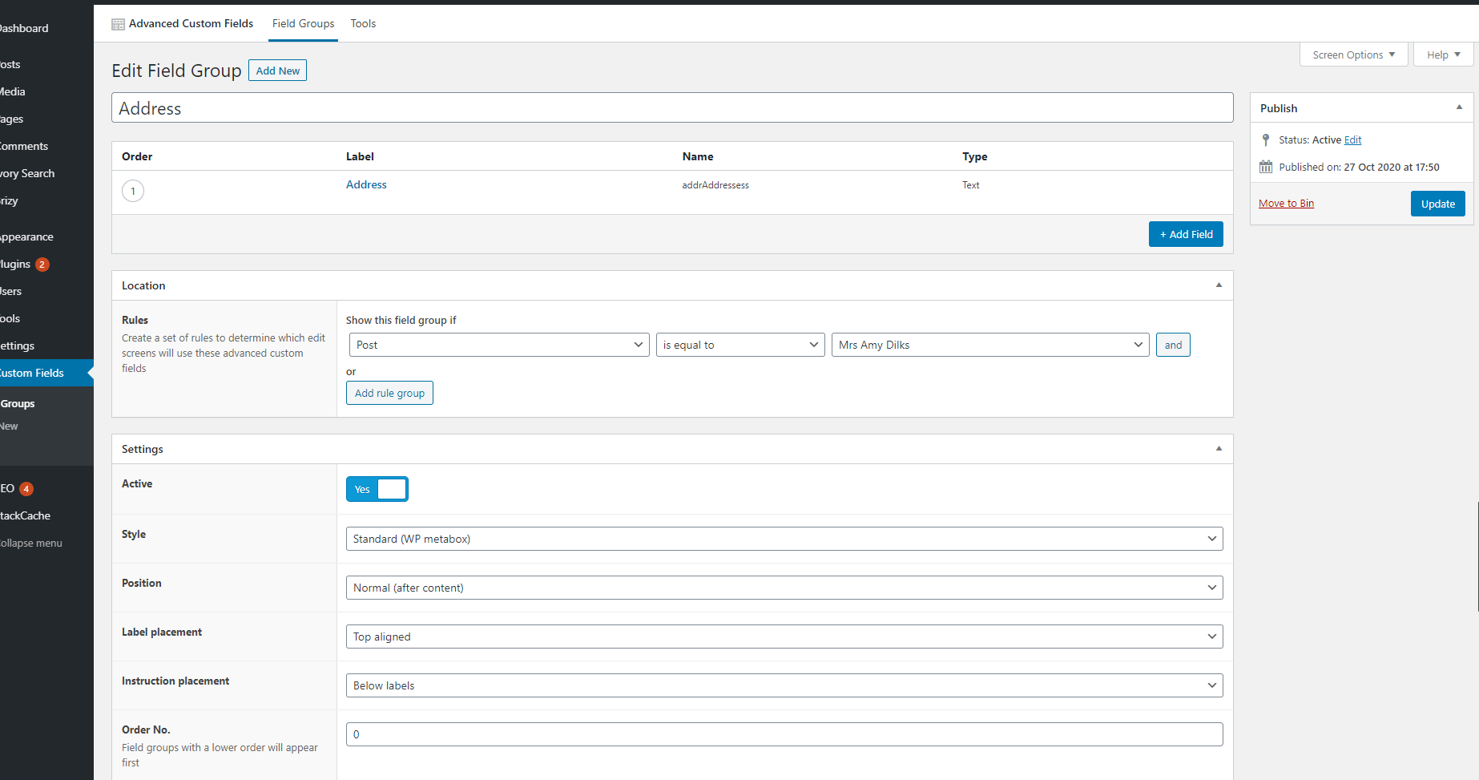Click the Add New button beside page title

[277, 71]
